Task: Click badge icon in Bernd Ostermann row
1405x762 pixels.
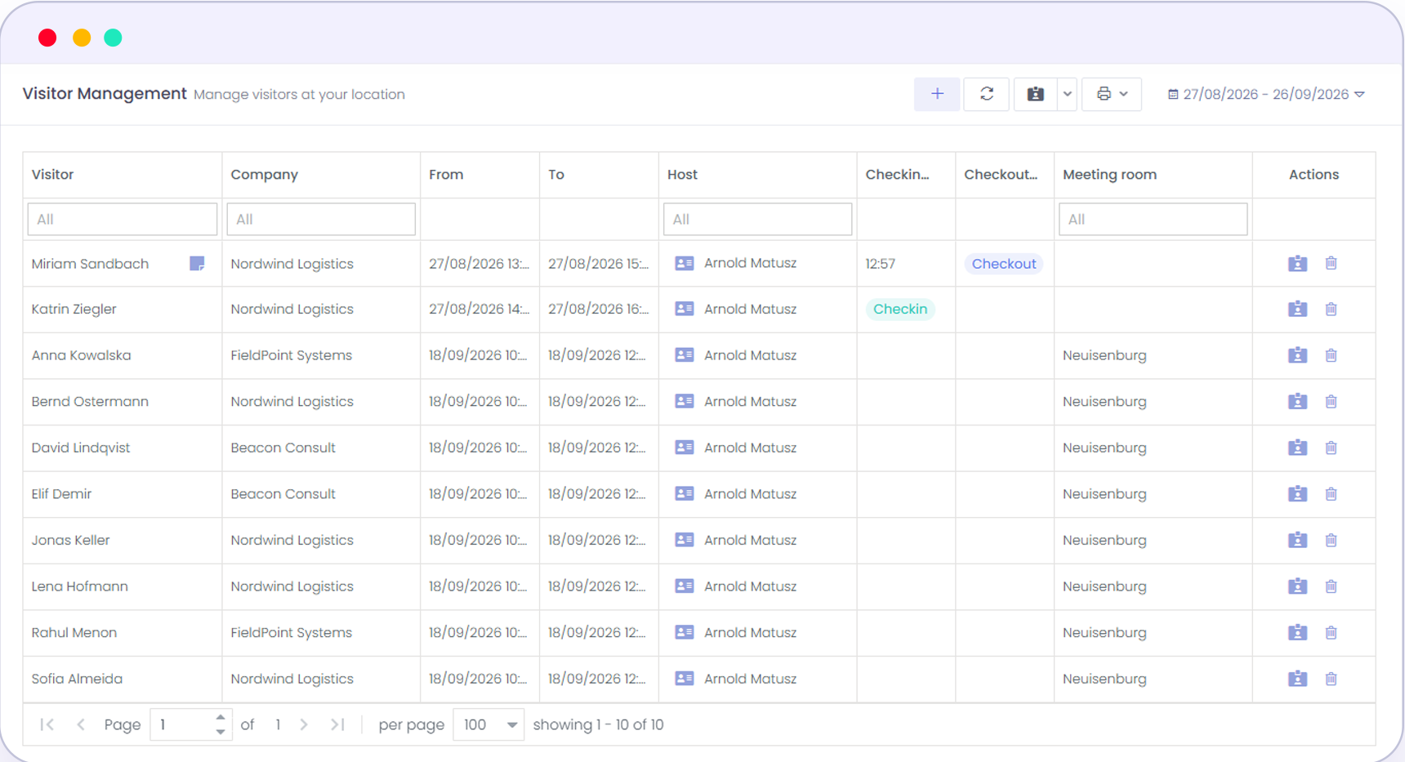Action: coord(1297,401)
